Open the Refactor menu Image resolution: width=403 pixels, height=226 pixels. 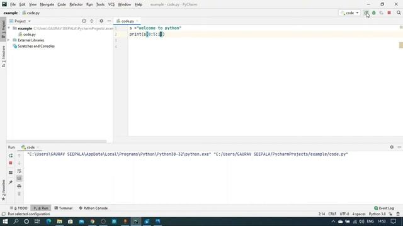[x=76, y=4]
